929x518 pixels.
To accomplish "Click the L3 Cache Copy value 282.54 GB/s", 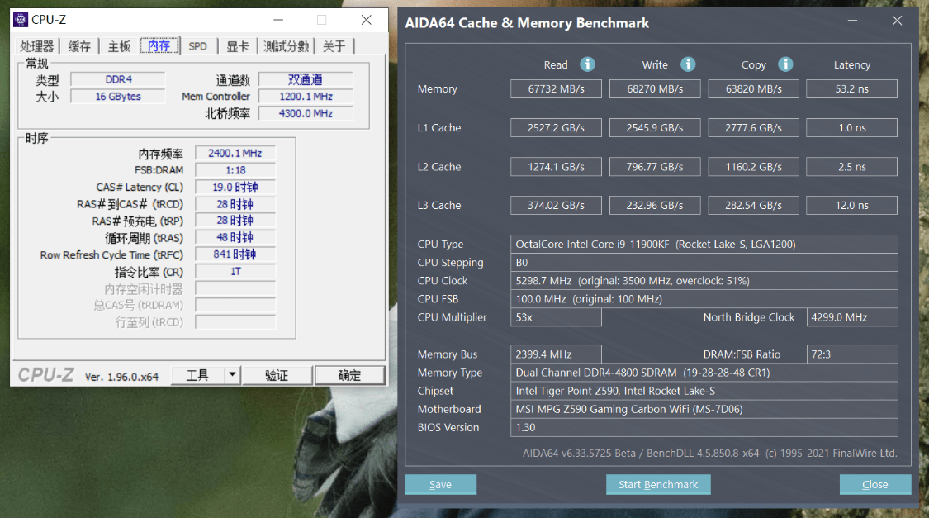I will click(x=754, y=205).
